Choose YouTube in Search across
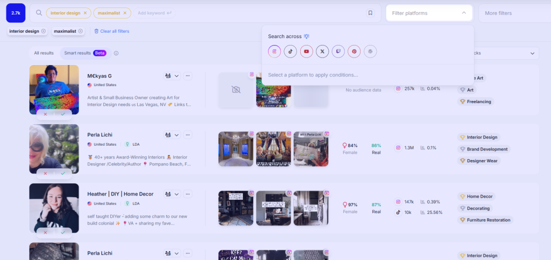The height and width of the screenshot is (260, 551). coord(307,52)
